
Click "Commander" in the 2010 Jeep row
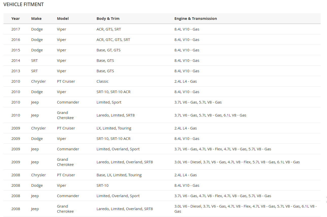[68, 102]
